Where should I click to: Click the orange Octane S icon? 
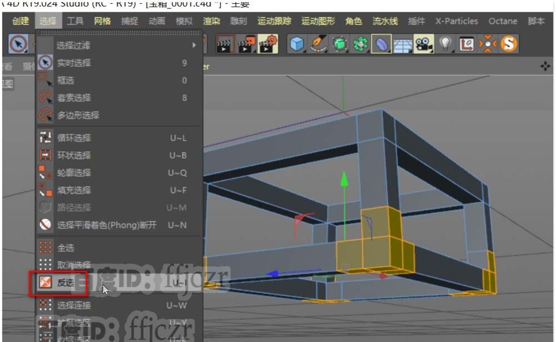(509, 44)
